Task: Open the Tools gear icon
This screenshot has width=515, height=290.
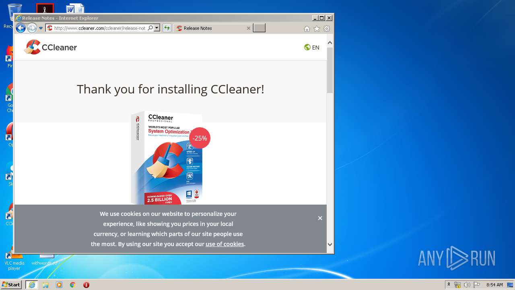Action: (x=327, y=29)
